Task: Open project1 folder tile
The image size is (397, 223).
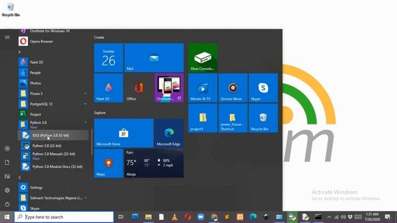Action: coord(203,118)
